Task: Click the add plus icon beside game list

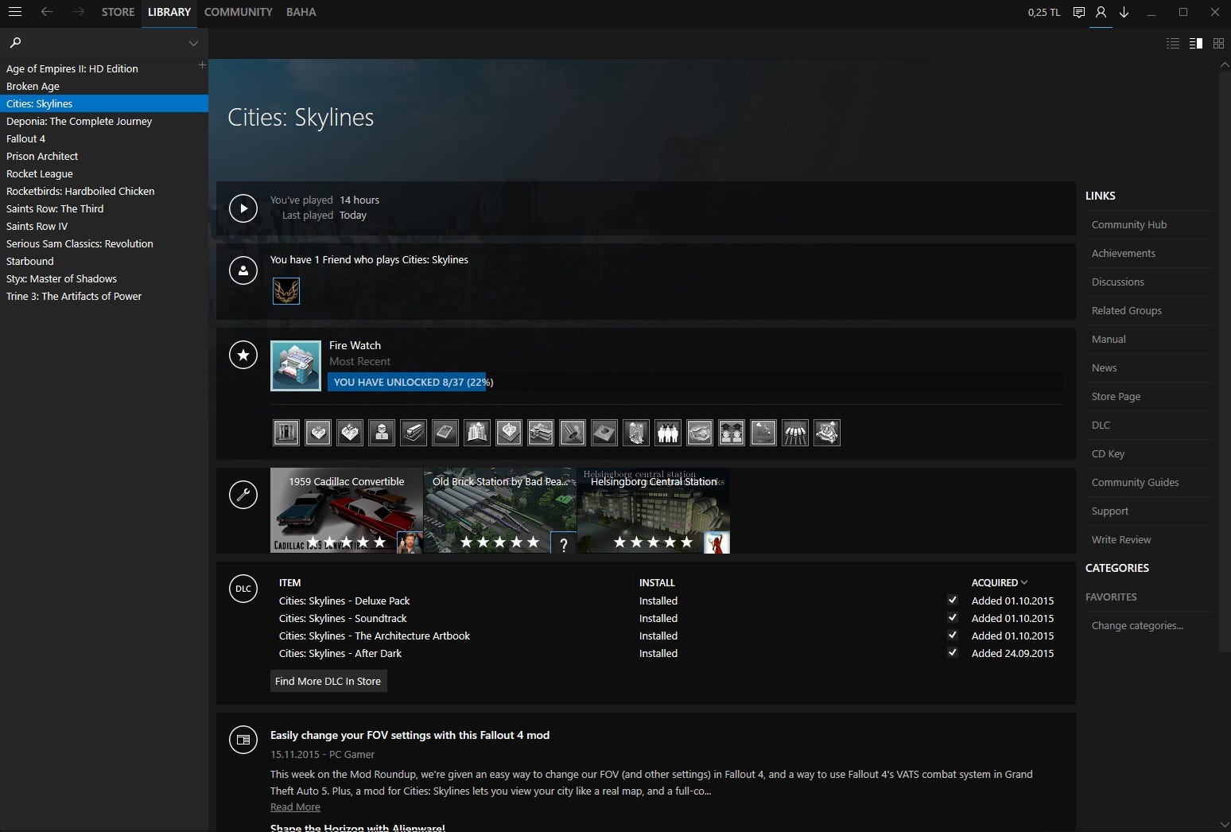Action: [202, 65]
